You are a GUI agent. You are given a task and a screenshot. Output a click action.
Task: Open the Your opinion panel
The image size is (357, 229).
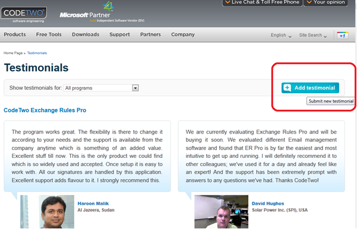[326, 2]
